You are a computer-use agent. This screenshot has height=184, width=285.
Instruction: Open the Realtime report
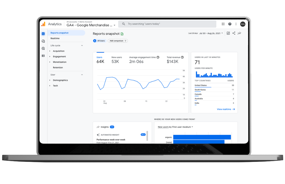click(x=55, y=38)
